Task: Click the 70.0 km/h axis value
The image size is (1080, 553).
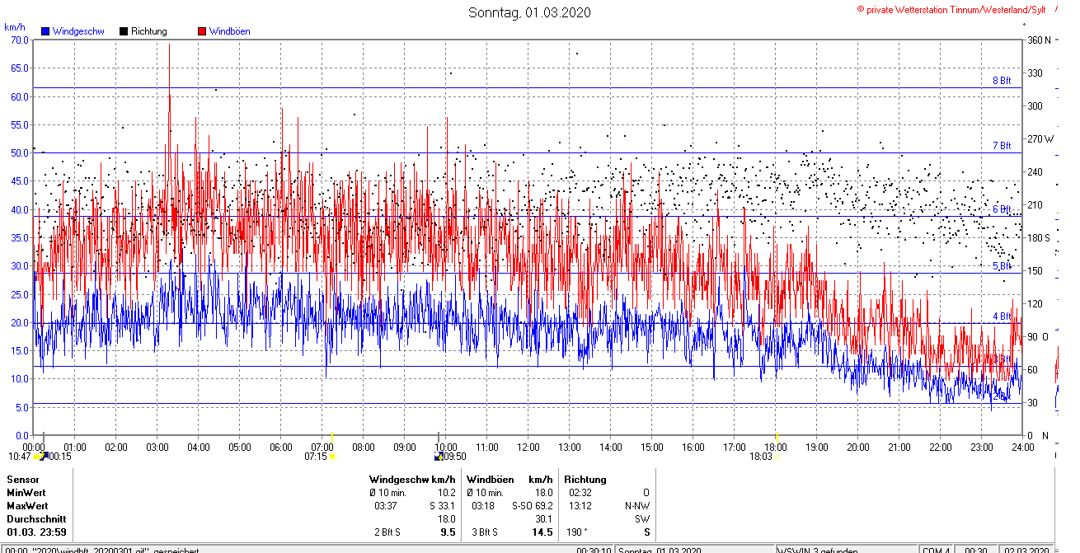Action: tap(19, 40)
